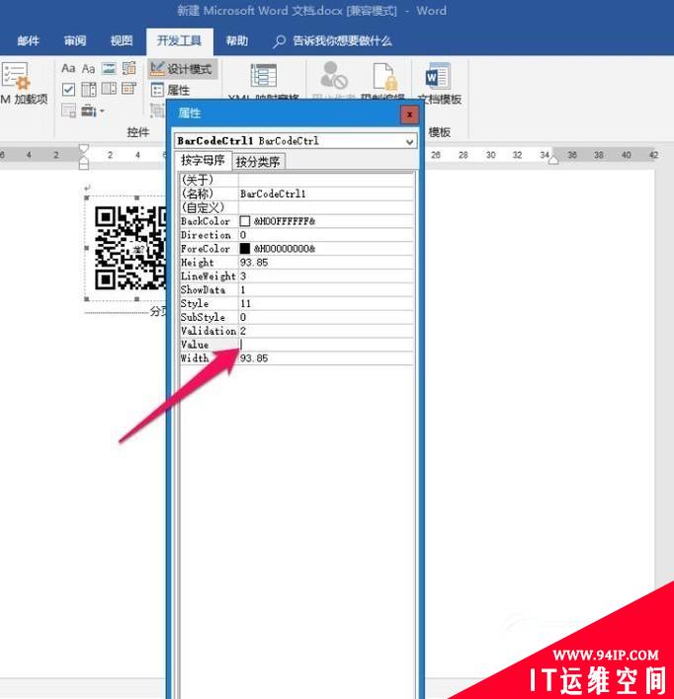Viewport: 674px width, 699px height.
Task: Click BackColor white color swatch
Action: pyautogui.click(x=245, y=221)
